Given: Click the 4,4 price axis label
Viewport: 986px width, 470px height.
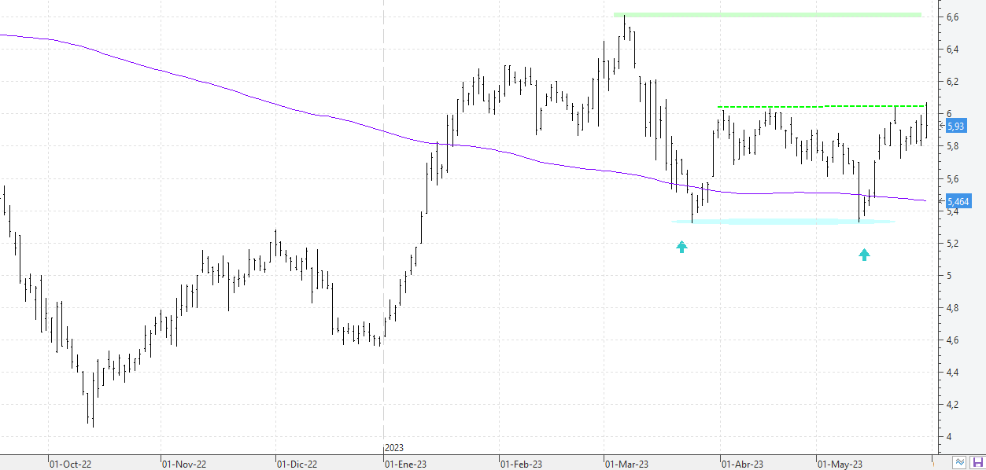Looking at the screenshot, I should pos(952,373).
